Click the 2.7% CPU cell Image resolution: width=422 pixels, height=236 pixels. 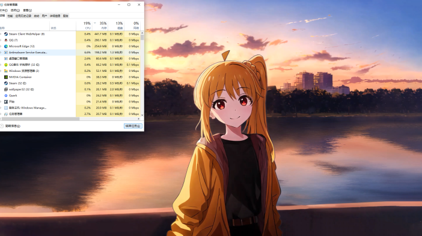tap(84, 114)
